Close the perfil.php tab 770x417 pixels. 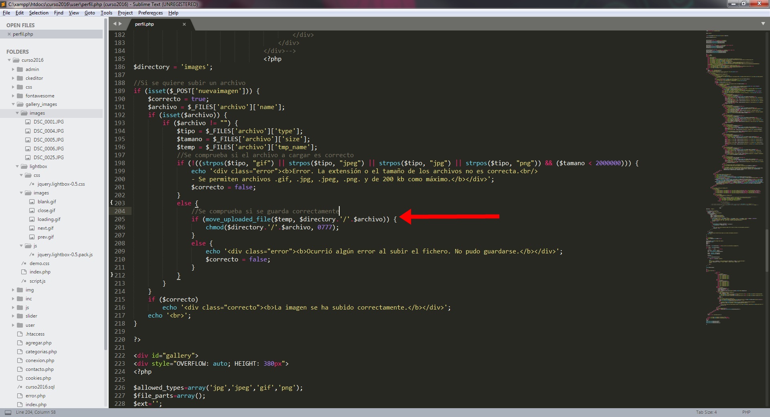pos(184,24)
